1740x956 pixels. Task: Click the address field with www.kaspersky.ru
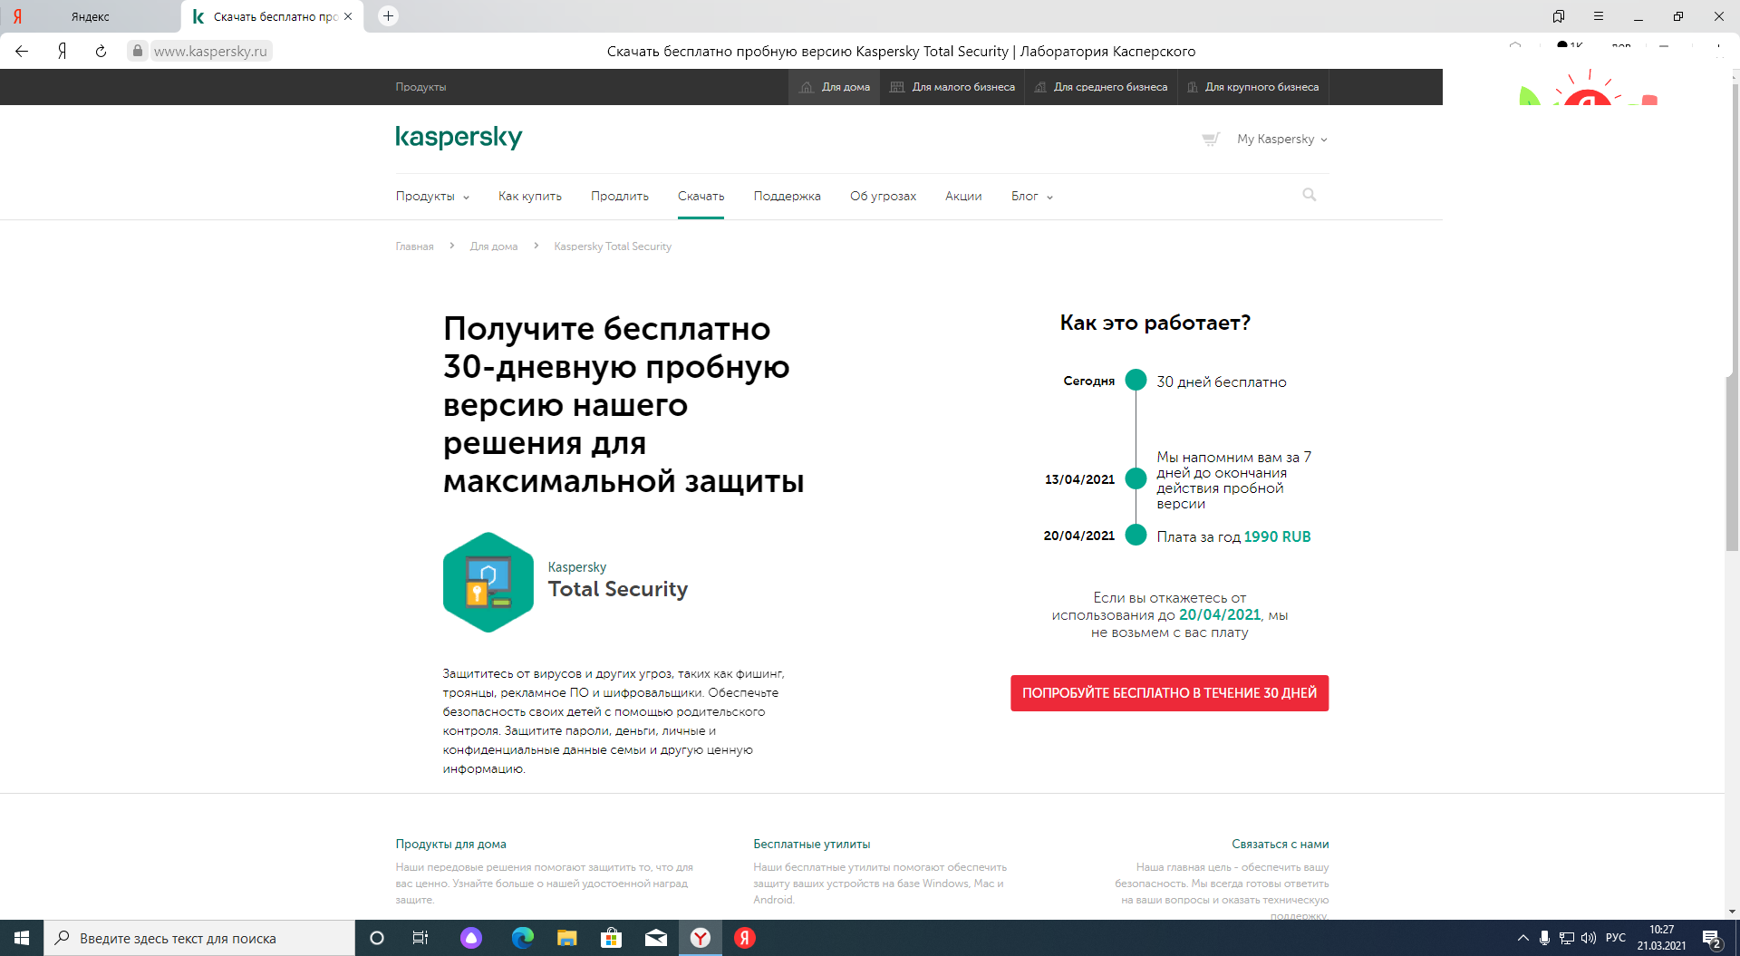click(x=210, y=51)
